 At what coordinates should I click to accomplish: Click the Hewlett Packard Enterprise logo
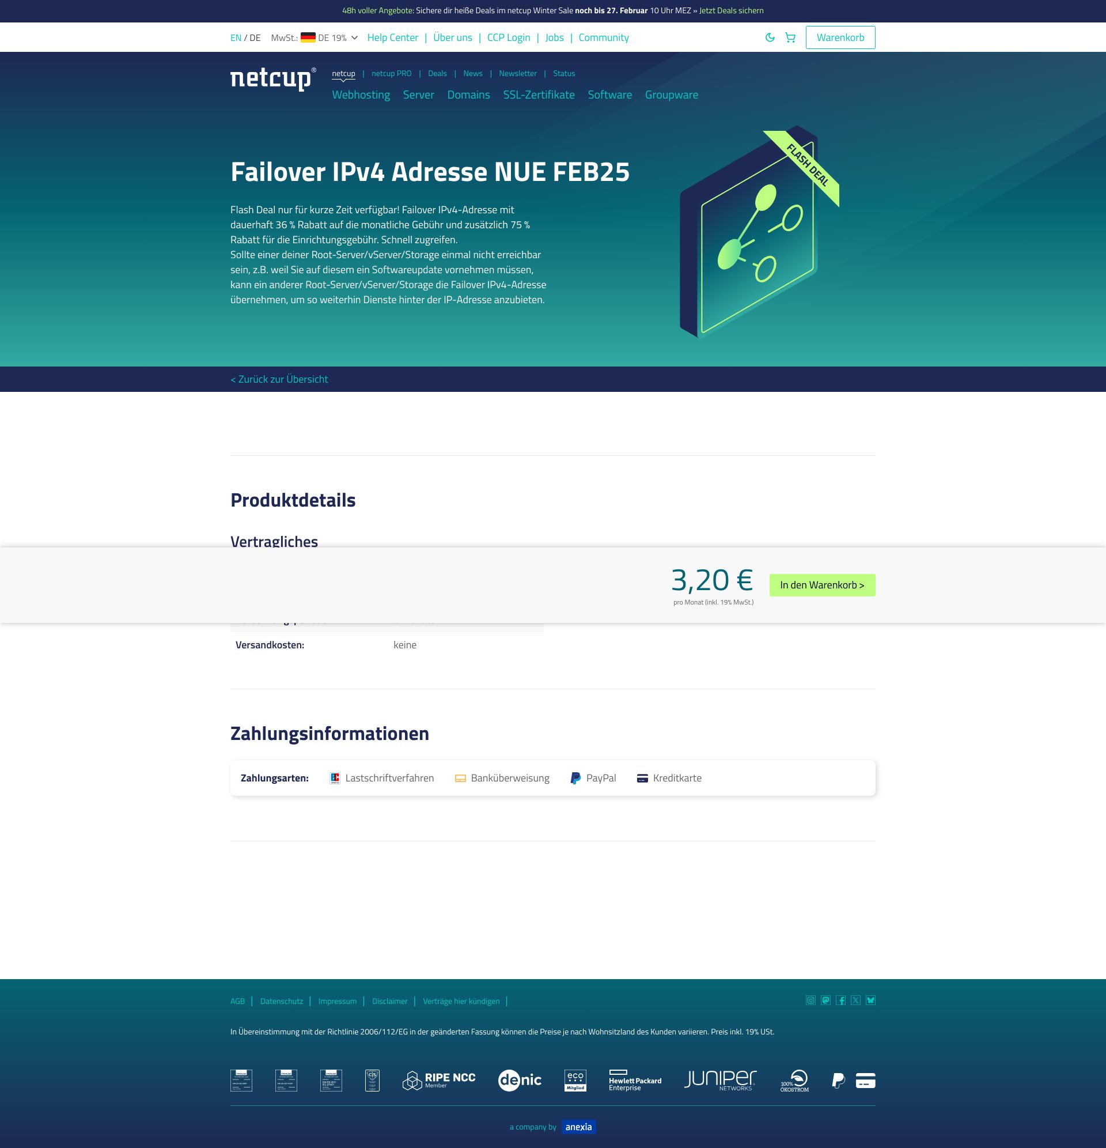point(635,1081)
